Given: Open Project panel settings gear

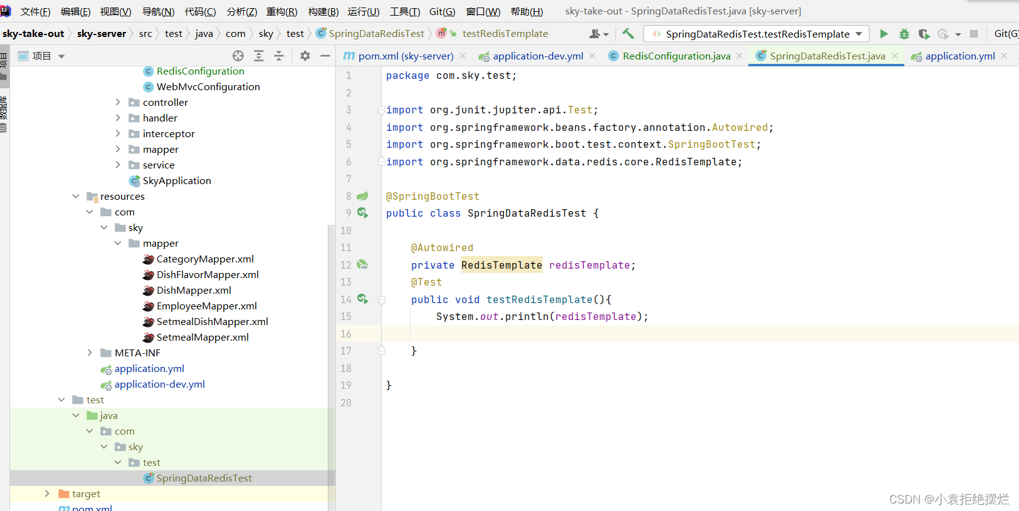Looking at the screenshot, I should pos(305,56).
